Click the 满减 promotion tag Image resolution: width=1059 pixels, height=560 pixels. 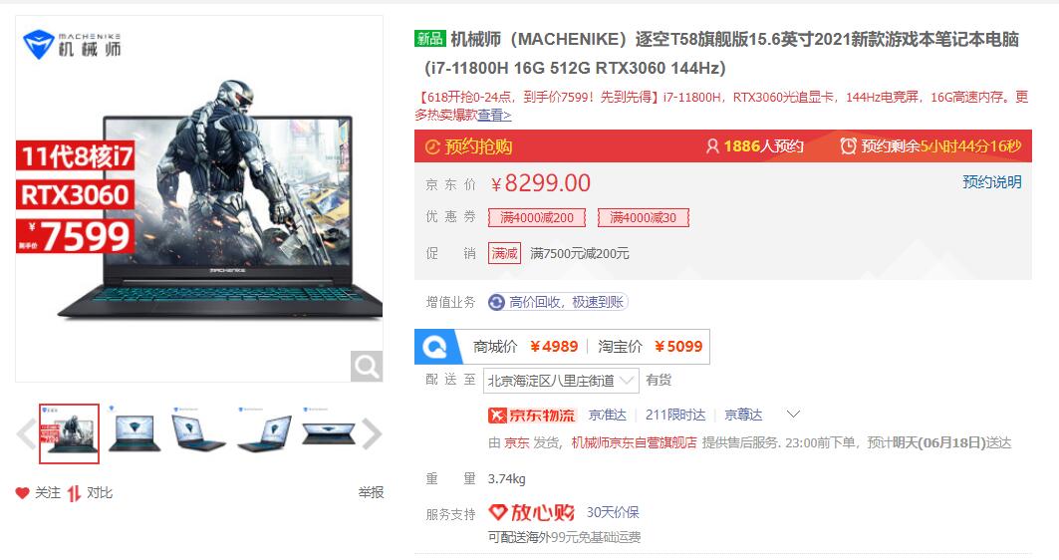click(504, 253)
